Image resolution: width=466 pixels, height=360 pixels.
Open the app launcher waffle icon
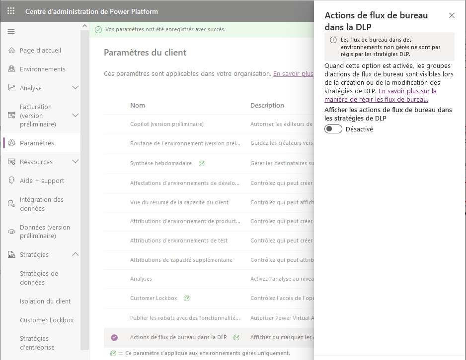(11, 11)
